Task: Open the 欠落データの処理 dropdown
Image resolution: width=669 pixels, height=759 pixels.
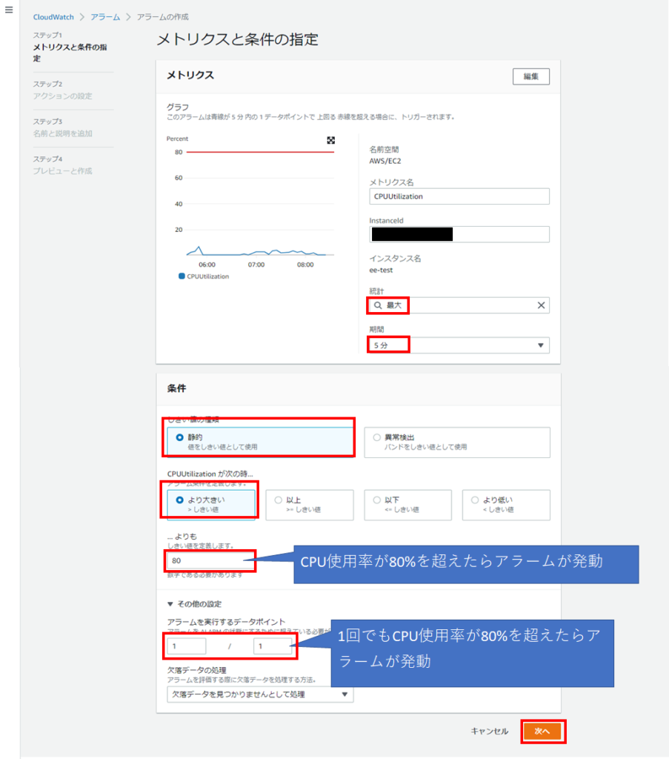Action: point(260,694)
